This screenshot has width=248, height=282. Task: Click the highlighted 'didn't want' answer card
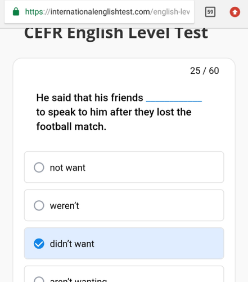tap(124, 244)
